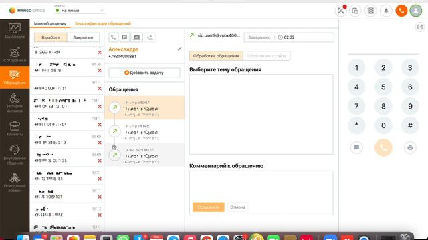This screenshot has height=240, width=428.
Task: Dial digit 4 on the keypad
Action: pyautogui.click(x=356, y=87)
